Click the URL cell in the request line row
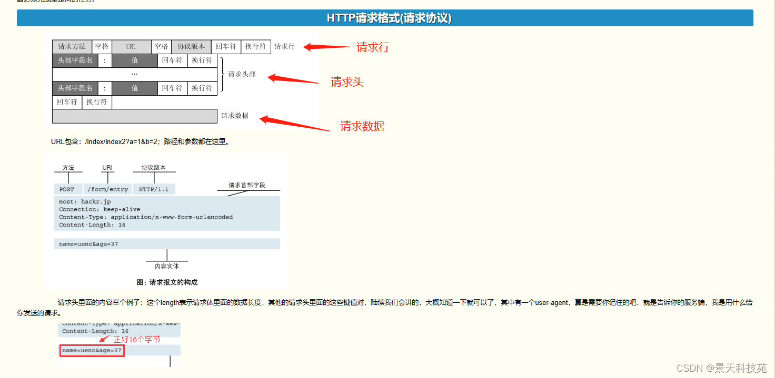 point(132,46)
